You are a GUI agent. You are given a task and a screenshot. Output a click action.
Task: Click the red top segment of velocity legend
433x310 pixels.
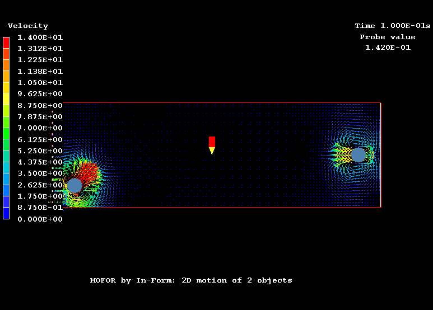[6, 43]
